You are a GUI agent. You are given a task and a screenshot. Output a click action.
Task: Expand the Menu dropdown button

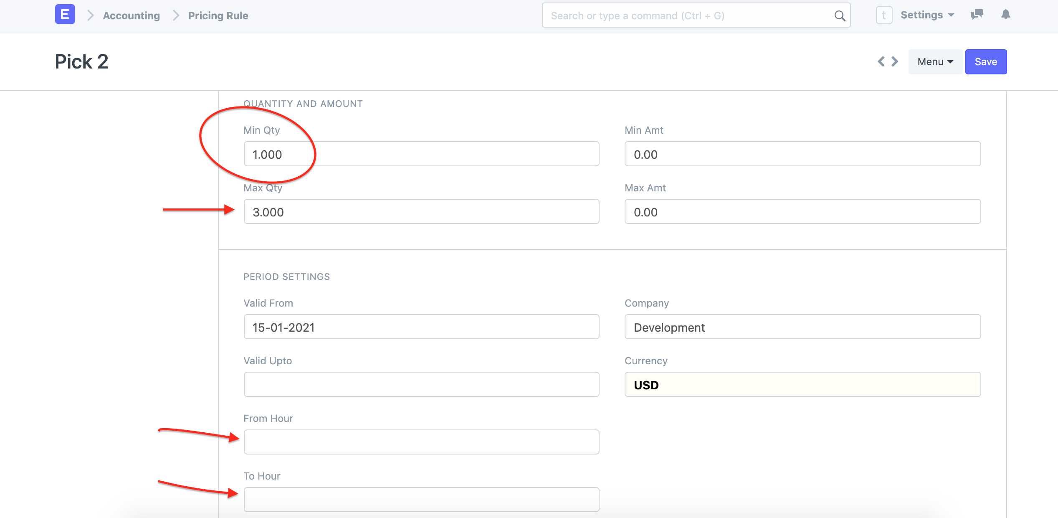[x=935, y=62]
